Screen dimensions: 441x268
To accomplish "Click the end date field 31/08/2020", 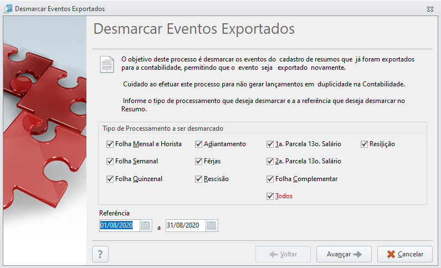I will point(186,225).
